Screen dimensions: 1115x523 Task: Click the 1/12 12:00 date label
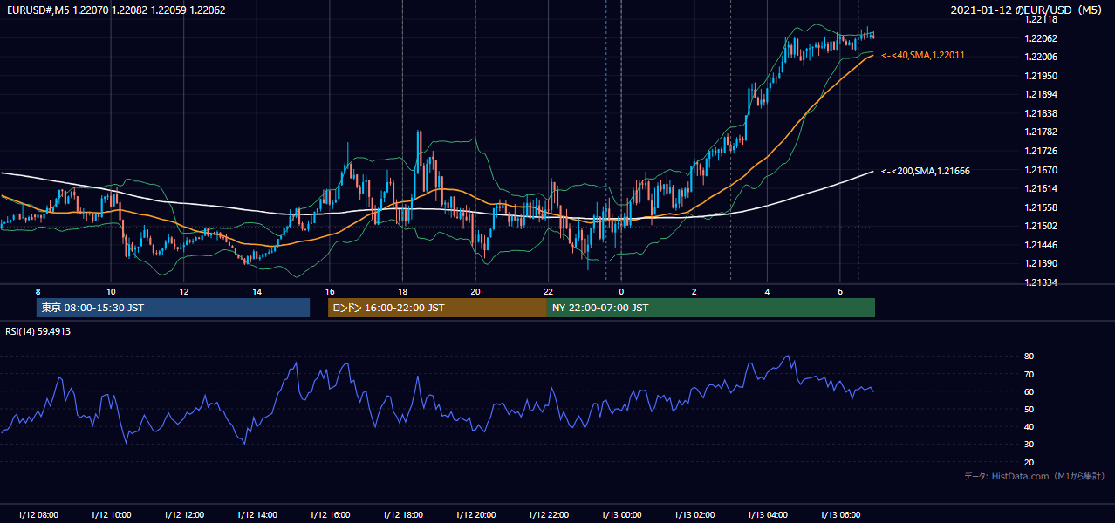point(183,515)
